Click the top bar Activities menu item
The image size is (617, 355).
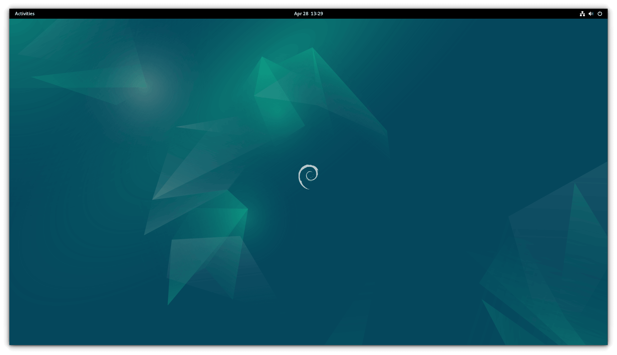(x=24, y=14)
